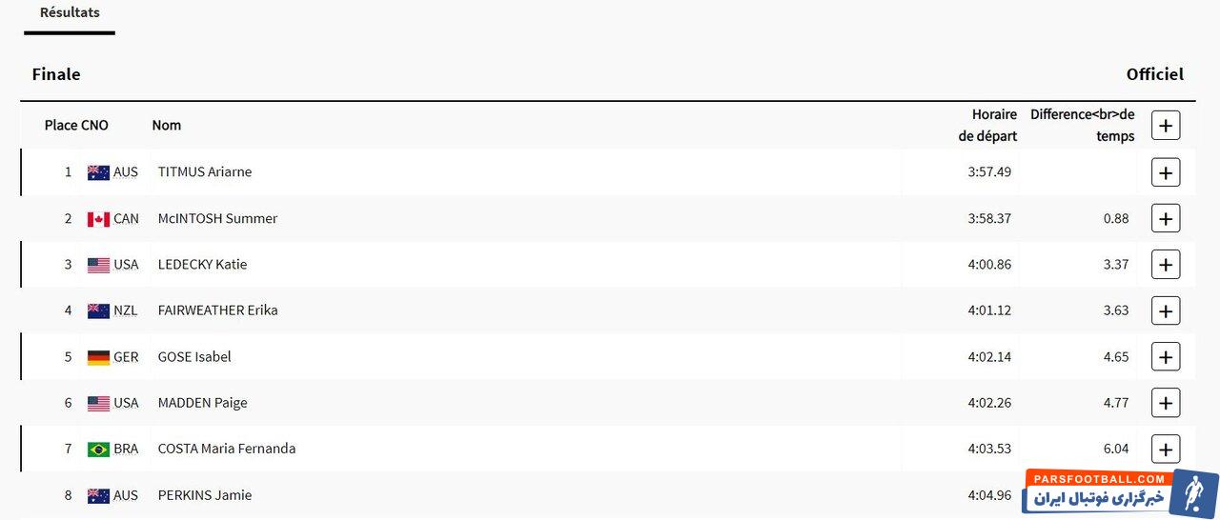Expand details for McINTOSH Summer row

coord(1166,218)
